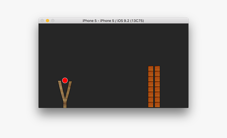Minimize the simulator with the yellow button
The height and width of the screenshot is (138, 227).
coord(48,21)
